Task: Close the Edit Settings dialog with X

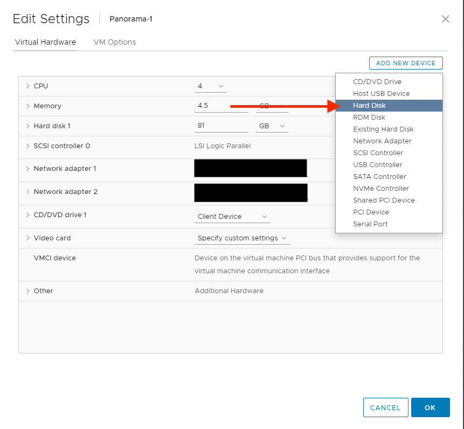Action: pyautogui.click(x=445, y=19)
